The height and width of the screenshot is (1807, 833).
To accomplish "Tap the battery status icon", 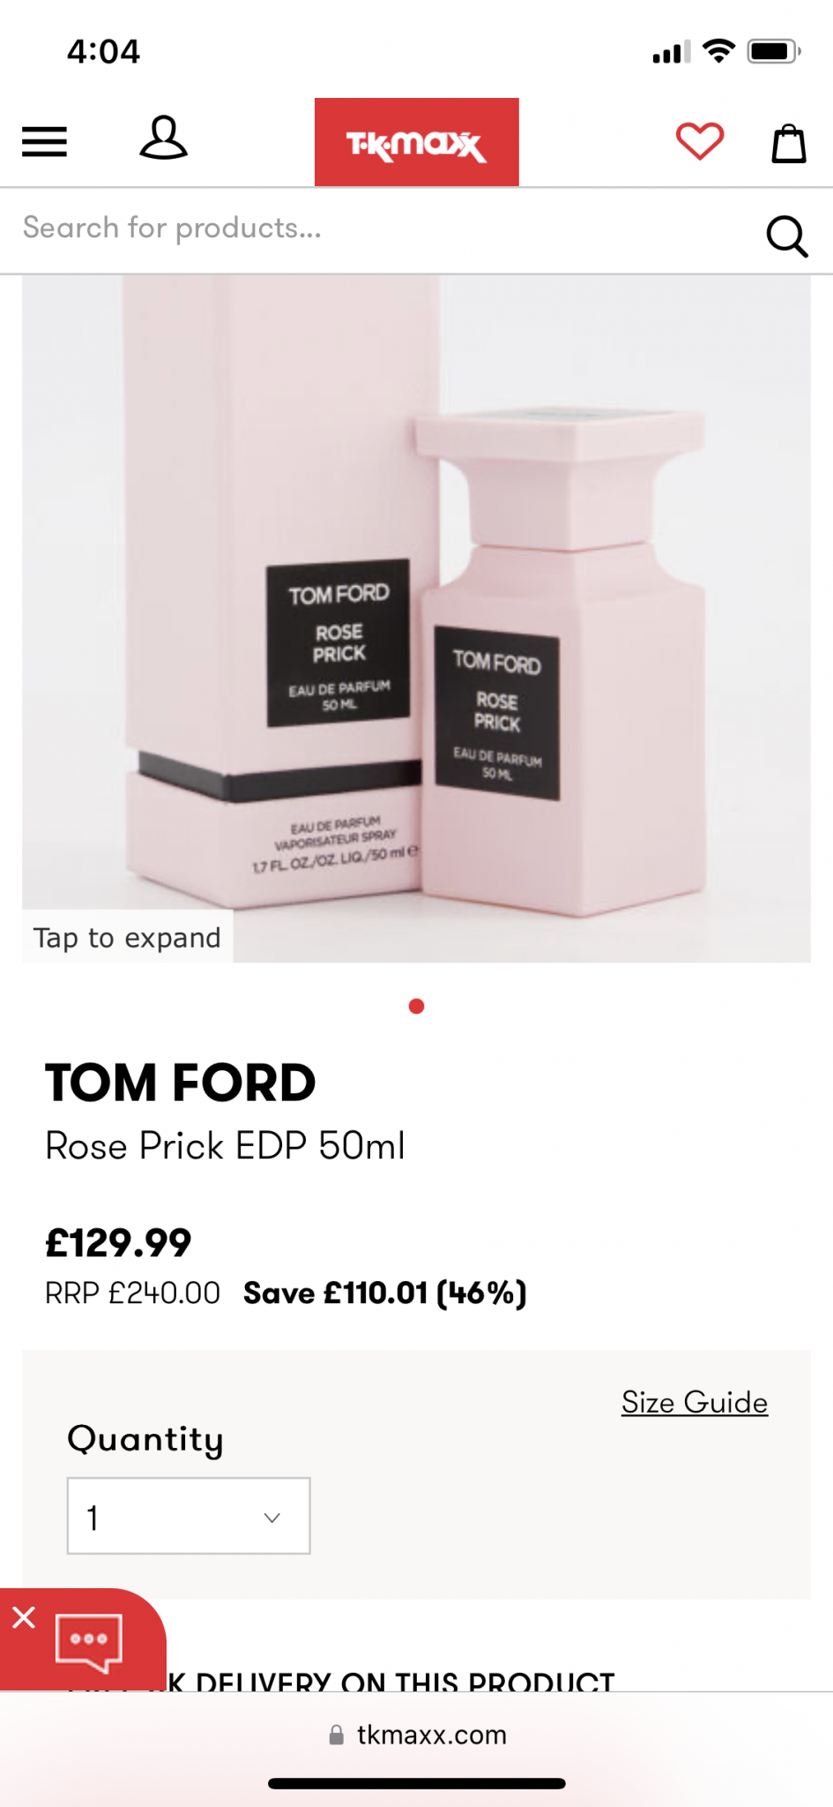I will [774, 51].
